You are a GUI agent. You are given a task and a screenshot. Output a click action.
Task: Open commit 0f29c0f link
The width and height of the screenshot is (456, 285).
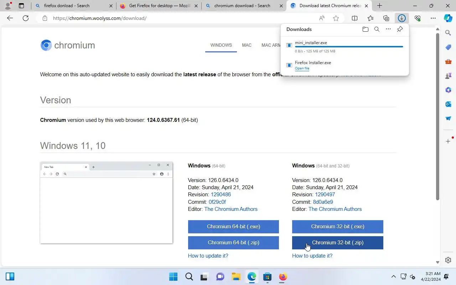[x=217, y=202]
